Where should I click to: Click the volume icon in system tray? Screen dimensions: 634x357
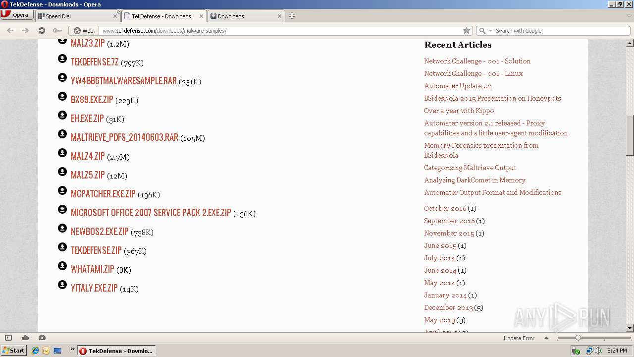599,351
